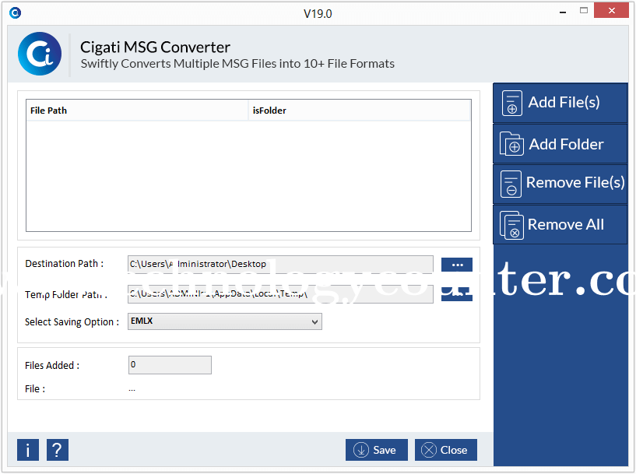
Task: Sort by the isFolder column header
Action: 360,111
